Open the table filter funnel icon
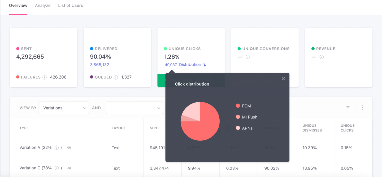The height and width of the screenshot is (177, 382). 348,108
